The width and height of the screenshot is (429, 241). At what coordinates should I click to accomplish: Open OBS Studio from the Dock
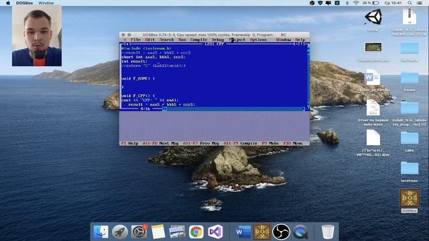282,232
